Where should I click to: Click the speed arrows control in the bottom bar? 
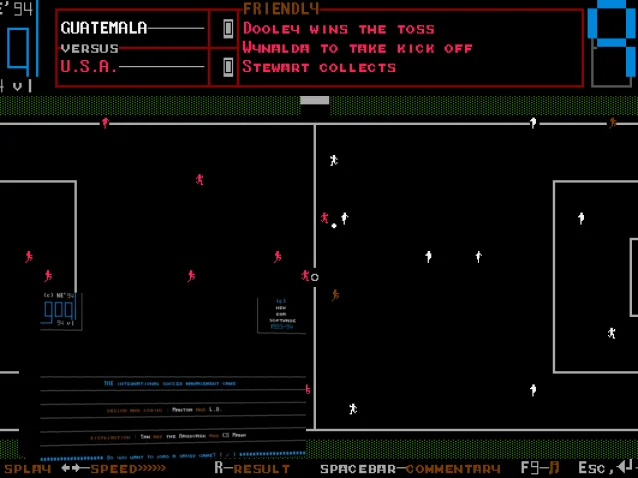point(114,469)
